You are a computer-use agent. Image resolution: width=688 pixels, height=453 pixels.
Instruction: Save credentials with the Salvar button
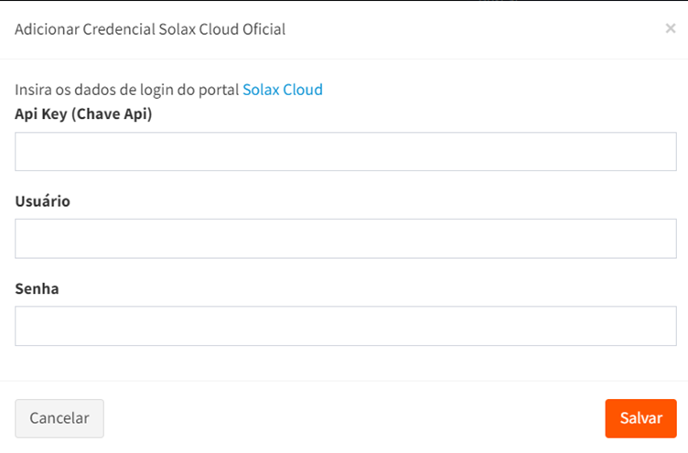click(640, 418)
